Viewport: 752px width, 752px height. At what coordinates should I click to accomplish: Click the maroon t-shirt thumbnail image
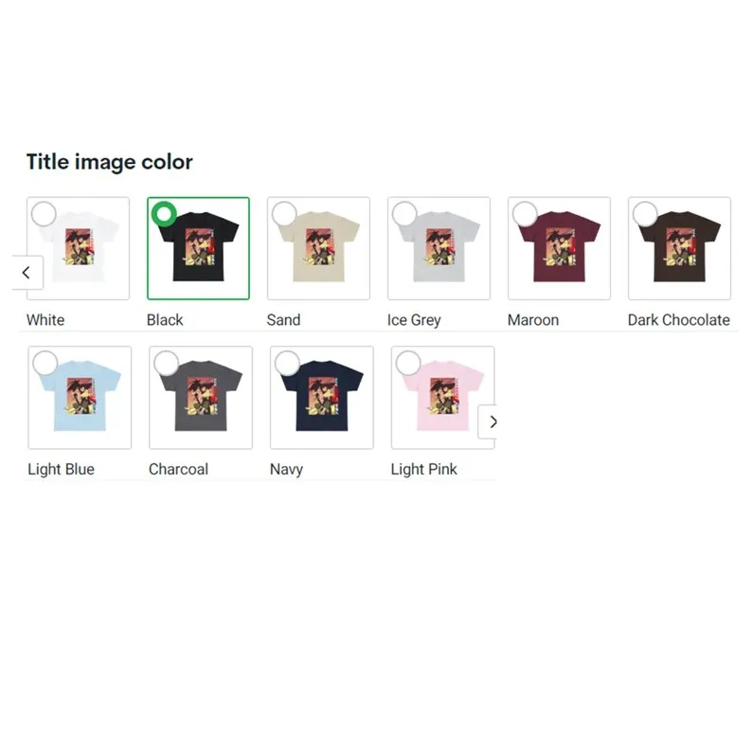tap(559, 248)
